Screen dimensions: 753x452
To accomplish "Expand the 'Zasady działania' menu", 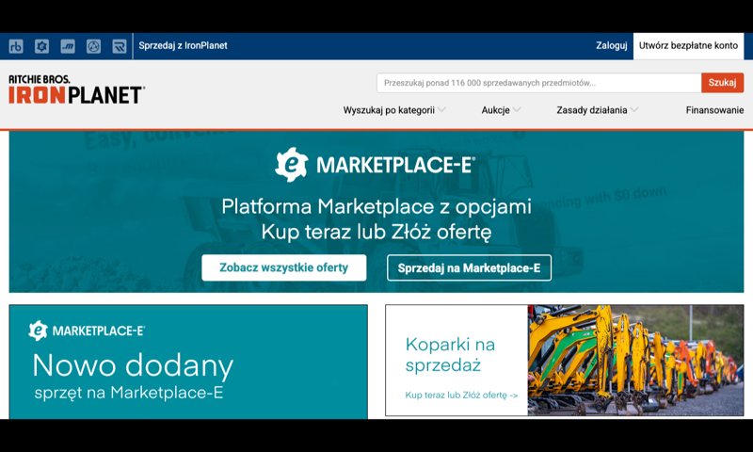I will [598, 110].
